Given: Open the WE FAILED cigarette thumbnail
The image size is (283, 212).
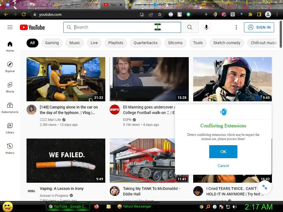Looking at the screenshot, I should [x=66, y=161].
